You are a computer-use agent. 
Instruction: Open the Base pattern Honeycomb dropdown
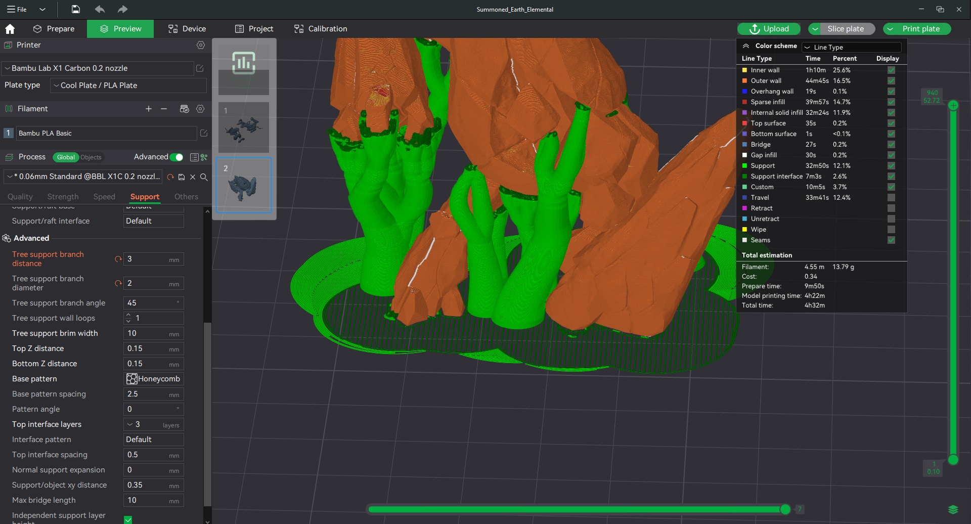coord(154,379)
